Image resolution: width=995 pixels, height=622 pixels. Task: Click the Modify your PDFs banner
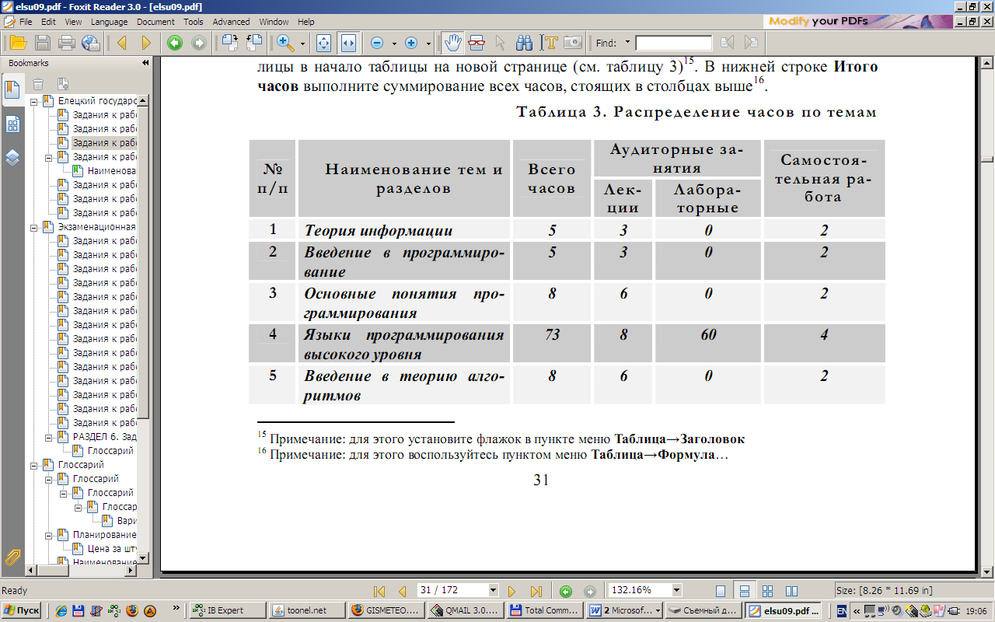click(857, 22)
